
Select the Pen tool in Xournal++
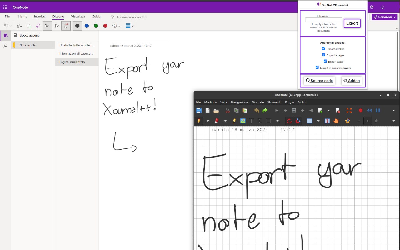[199, 121]
